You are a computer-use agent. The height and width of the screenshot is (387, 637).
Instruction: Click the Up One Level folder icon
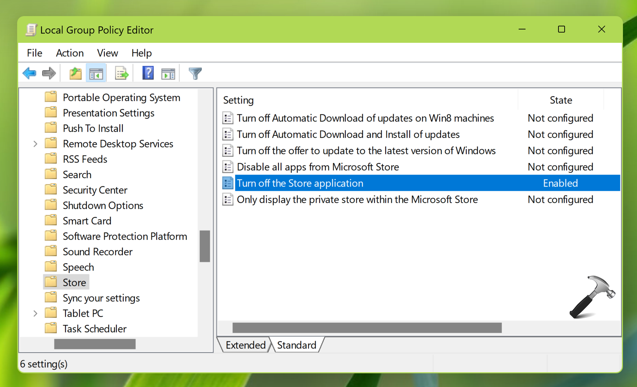pos(75,73)
